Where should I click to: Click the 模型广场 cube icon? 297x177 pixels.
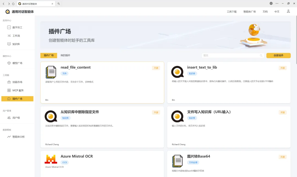pos(9,63)
